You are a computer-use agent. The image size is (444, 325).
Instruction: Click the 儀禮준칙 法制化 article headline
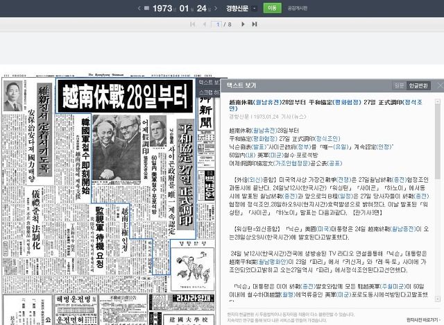click(36, 220)
